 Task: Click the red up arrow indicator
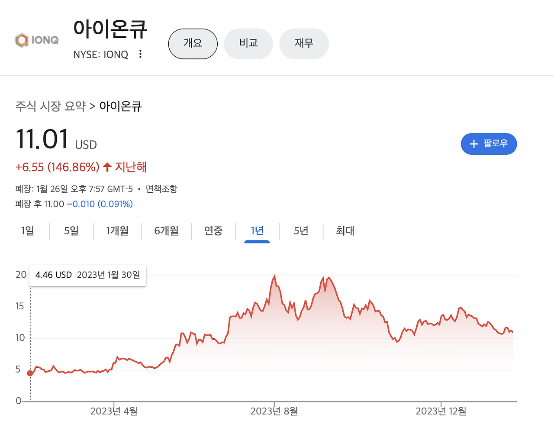107,167
